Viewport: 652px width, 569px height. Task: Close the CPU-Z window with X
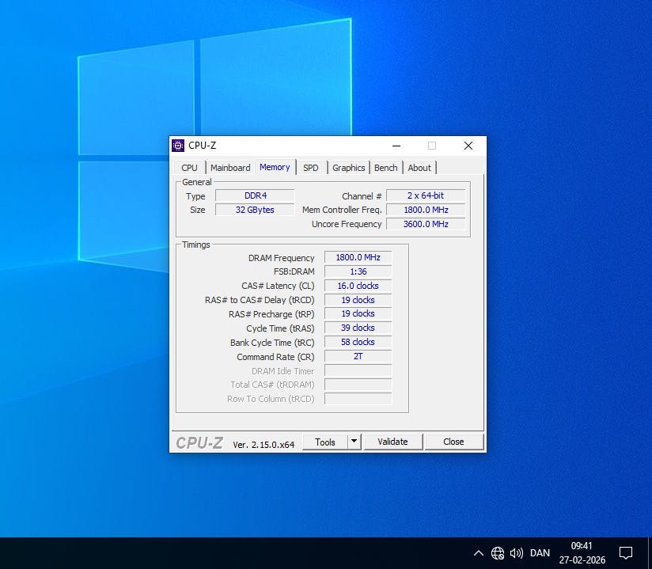[x=468, y=146]
